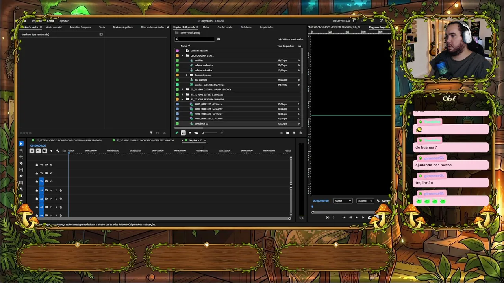Mute audio track A1
This screenshot has width=504, height=283.
[51, 191]
